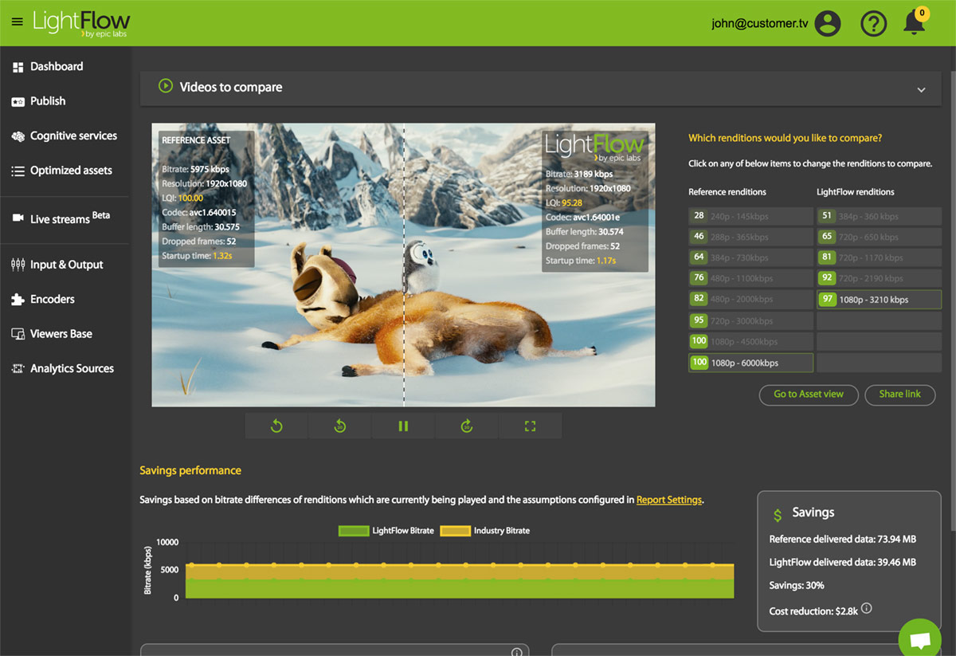This screenshot has width=956, height=656.
Task: Select LightFlow rendition 720p - 2190 kbps
Action: coord(879,278)
